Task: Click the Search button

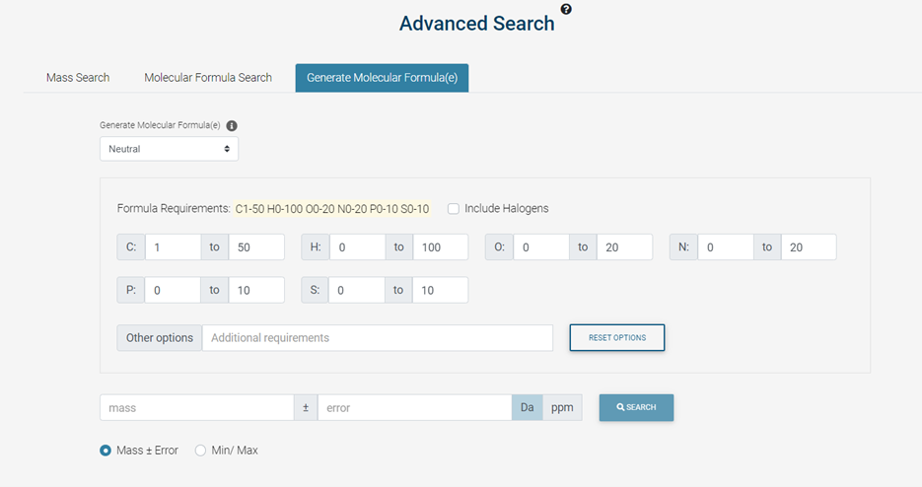Action: coord(636,407)
